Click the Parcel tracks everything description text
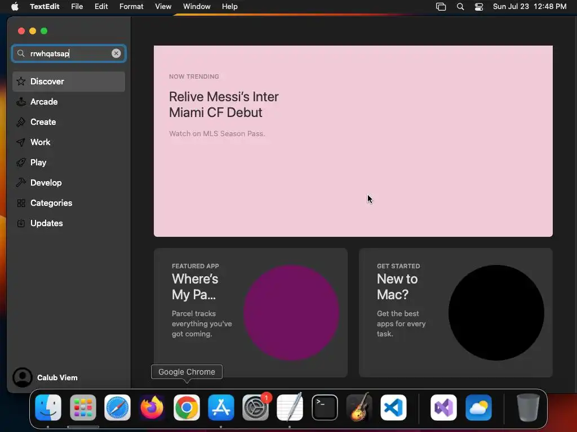The image size is (577, 432). [202, 323]
